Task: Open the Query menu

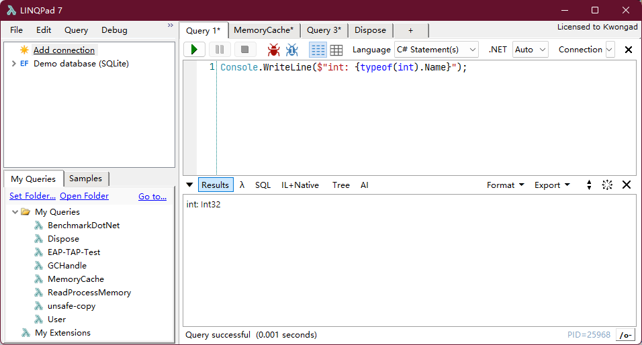Action: pos(76,30)
